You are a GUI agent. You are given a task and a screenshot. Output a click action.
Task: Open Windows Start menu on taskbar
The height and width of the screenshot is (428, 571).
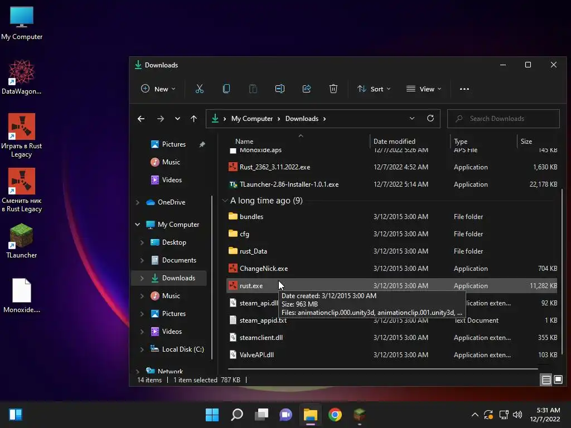click(212, 415)
